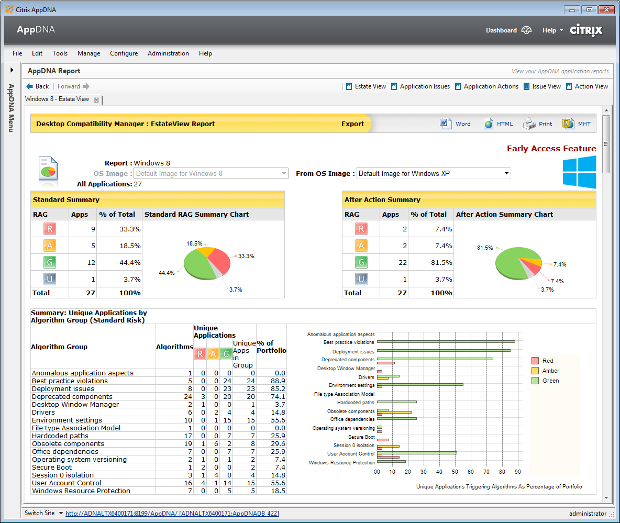Image resolution: width=620 pixels, height=523 pixels.
Task: Click the 'Best practice violations' table row
Action: [159, 381]
